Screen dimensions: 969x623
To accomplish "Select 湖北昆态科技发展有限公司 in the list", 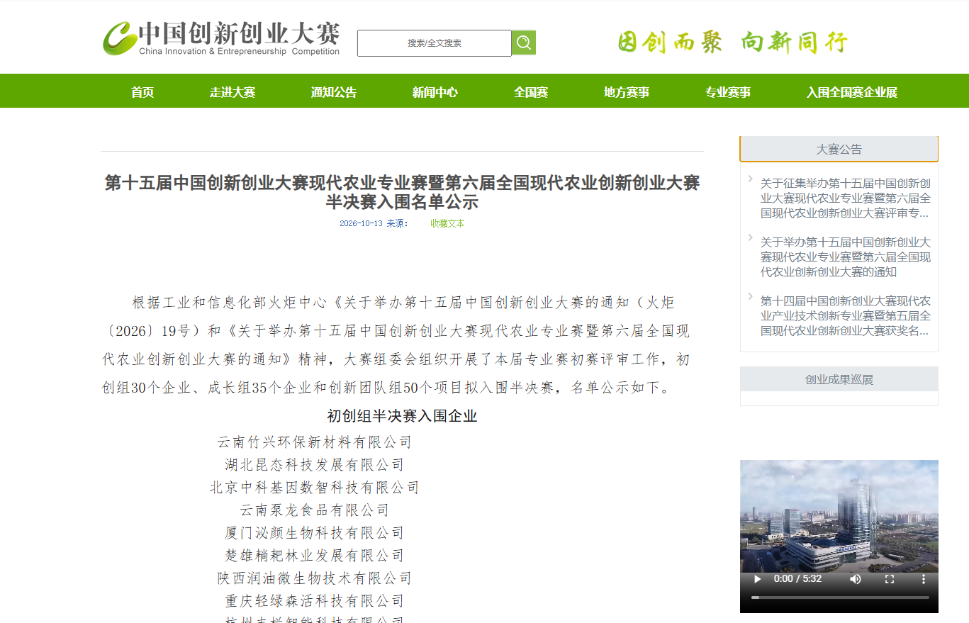I will 315,465.
